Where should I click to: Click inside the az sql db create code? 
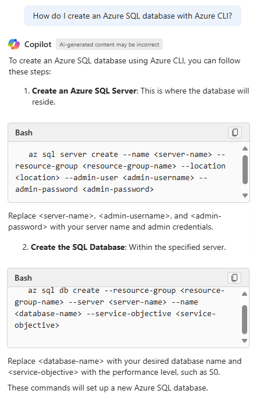(x=119, y=308)
